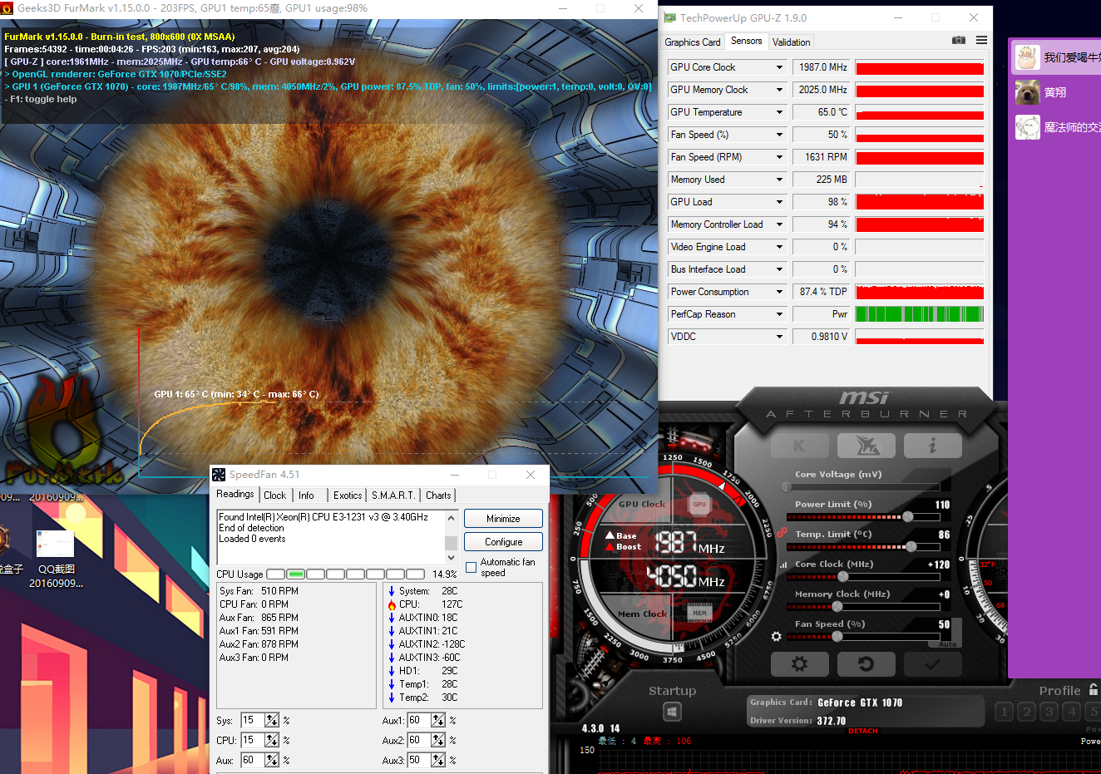The height and width of the screenshot is (774, 1101).
Task: Select Afterburner profile slot 3
Action: click(1049, 712)
